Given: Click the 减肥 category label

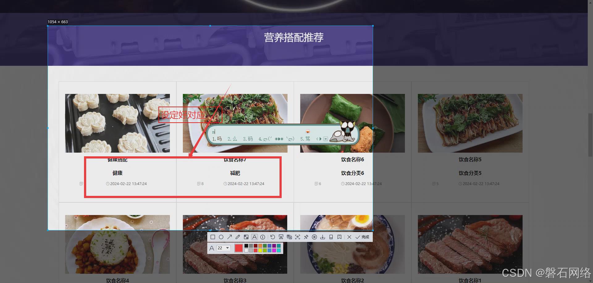Looking at the screenshot, I should (x=235, y=173).
